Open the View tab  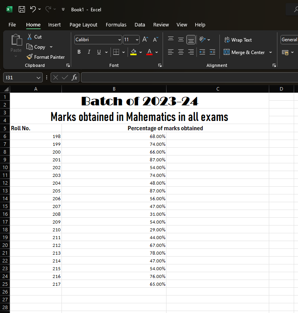[x=182, y=25]
